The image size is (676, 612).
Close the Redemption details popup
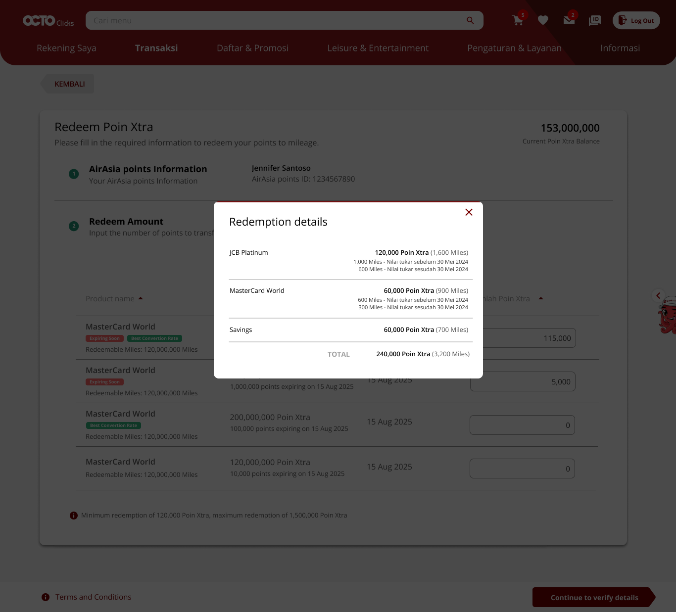click(x=469, y=212)
